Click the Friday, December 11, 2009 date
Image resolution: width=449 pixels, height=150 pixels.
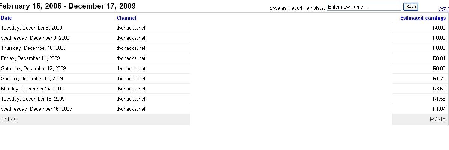click(x=30, y=58)
